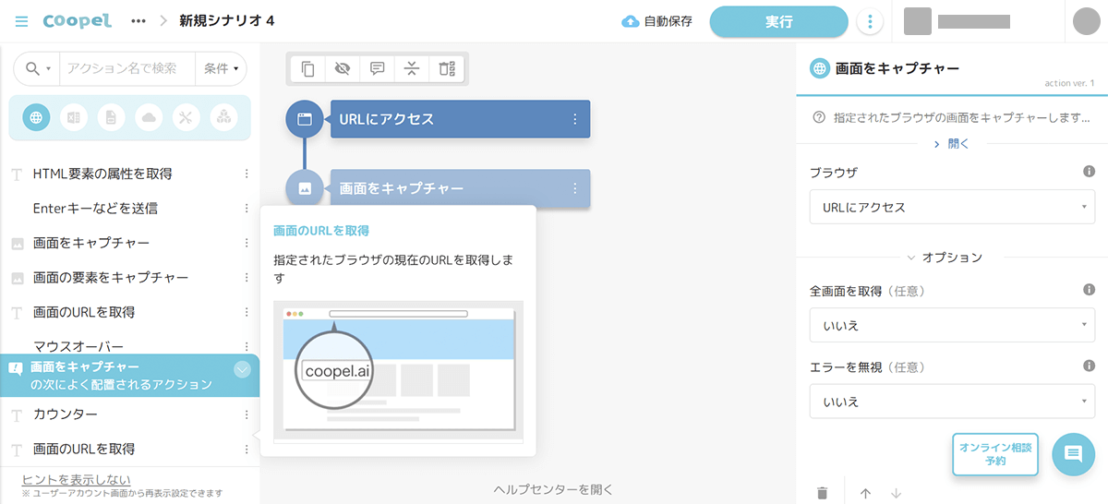Click the trash icon to delete action
This screenshot has width=1108, height=504.
click(x=822, y=493)
